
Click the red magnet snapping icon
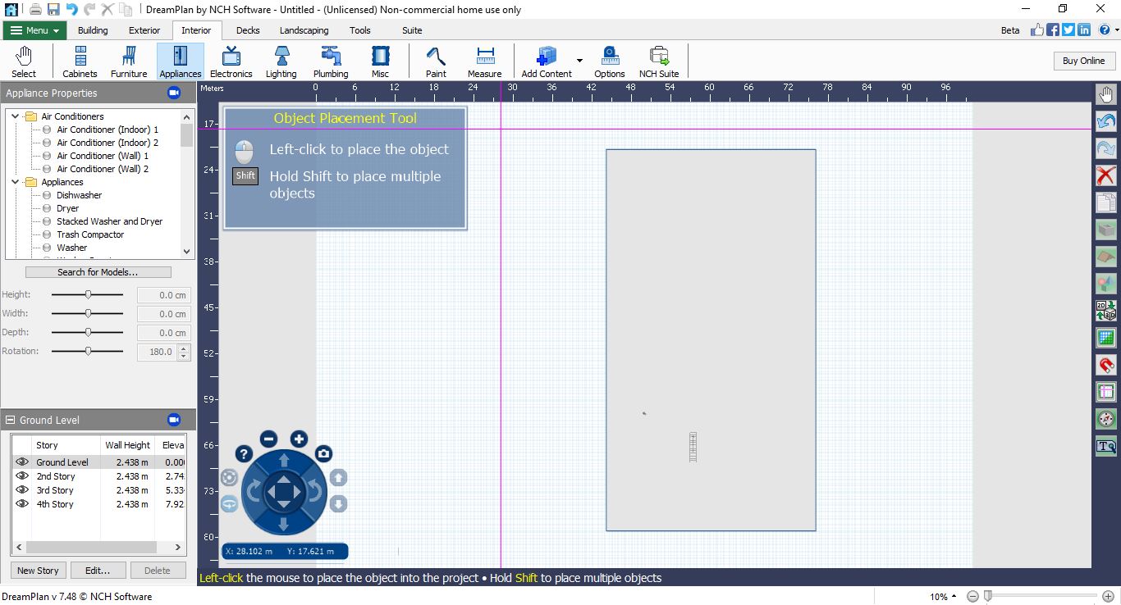coord(1106,365)
